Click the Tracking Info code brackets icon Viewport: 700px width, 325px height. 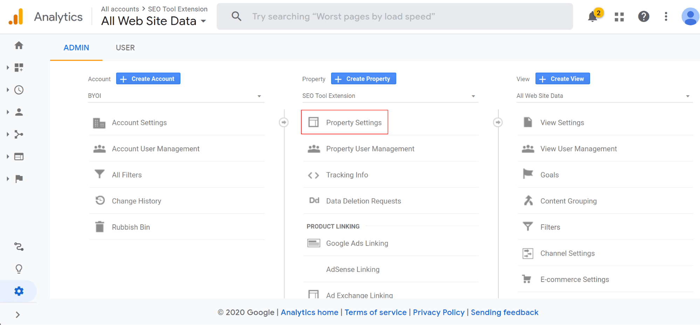pyautogui.click(x=313, y=175)
